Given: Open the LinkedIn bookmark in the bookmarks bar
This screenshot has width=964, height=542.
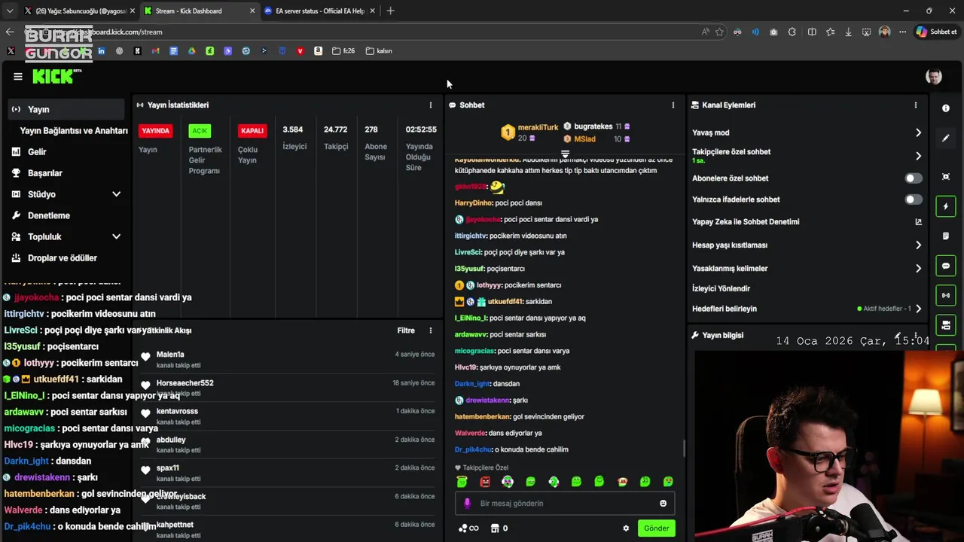Looking at the screenshot, I should point(101,51).
